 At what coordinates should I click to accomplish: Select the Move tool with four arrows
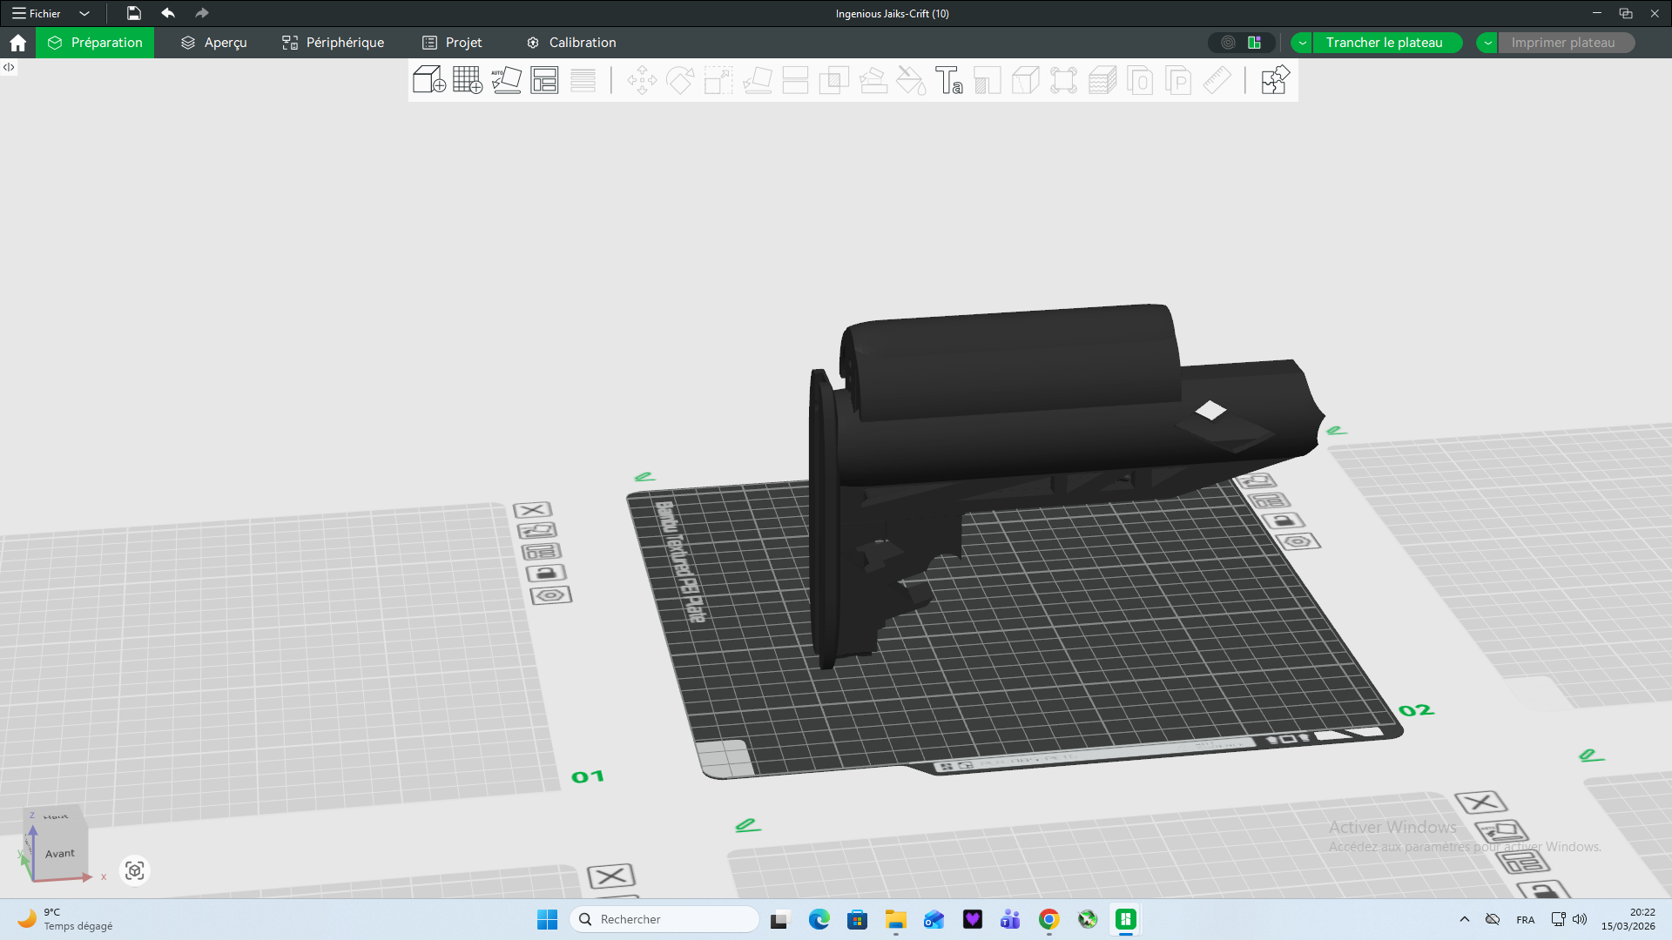tap(642, 80)
